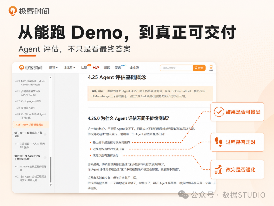Click the sidebar scrollbar up arrow
Image resolution: width=274 pixels, height=206 pixels.
pyautogui.click(x=50, y=77)
